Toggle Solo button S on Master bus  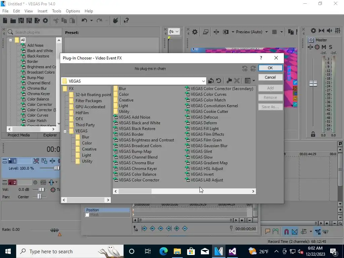331,47
